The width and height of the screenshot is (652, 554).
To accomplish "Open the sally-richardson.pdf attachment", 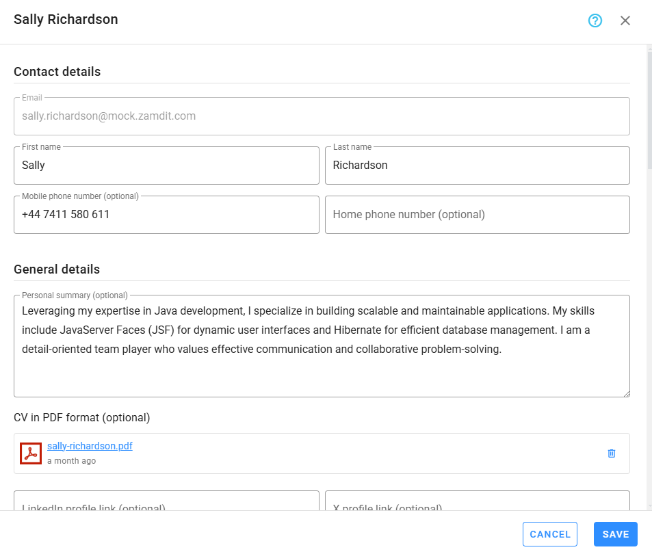I will click(x=90, y=445).
